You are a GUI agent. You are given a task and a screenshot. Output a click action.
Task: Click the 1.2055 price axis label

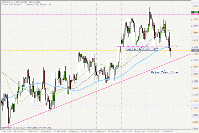click(195, 122)
